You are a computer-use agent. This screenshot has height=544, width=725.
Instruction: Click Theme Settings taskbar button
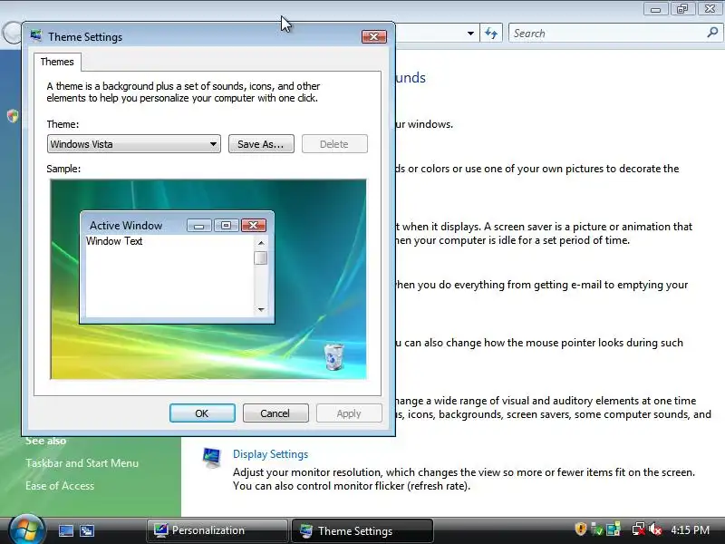362,530
